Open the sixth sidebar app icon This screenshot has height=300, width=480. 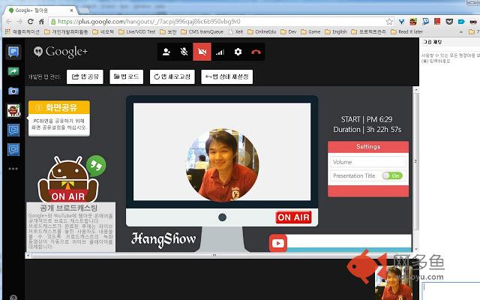(x=13, y=150)
